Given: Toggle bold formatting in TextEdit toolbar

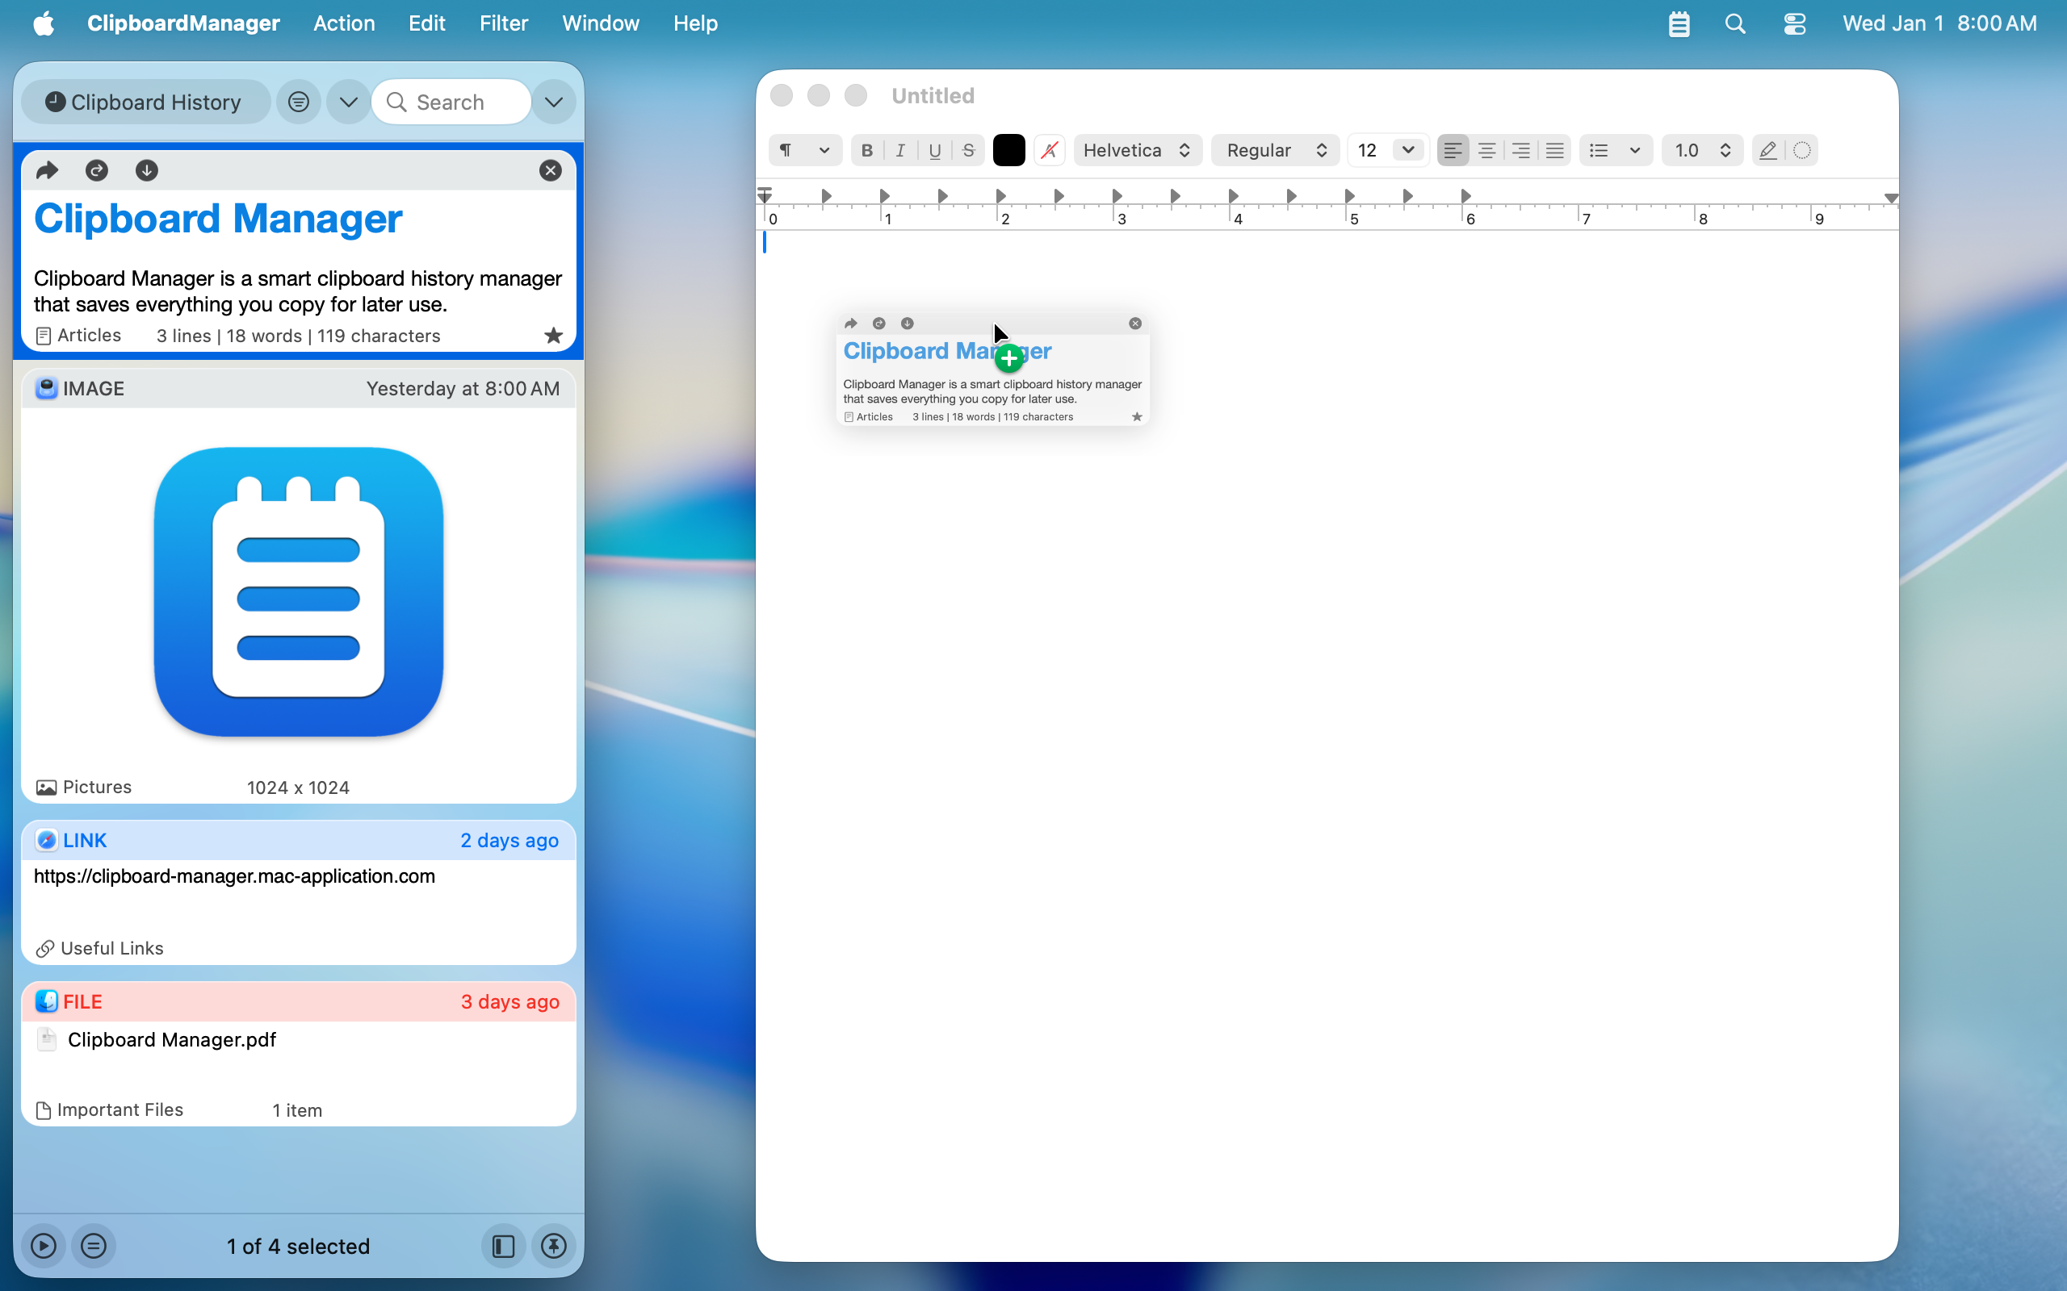Looking at the screenshot, I should (x=867, y=150).
